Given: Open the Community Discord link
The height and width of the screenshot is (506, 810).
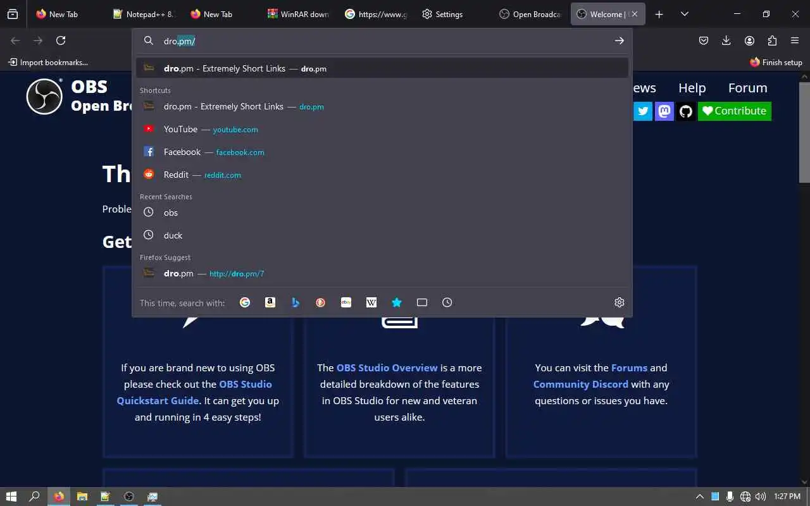Looking at the screenshot, I should (x=581, y=384).
